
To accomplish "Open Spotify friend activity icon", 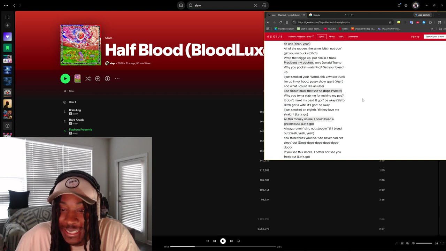I will click(x=406, y=5).
